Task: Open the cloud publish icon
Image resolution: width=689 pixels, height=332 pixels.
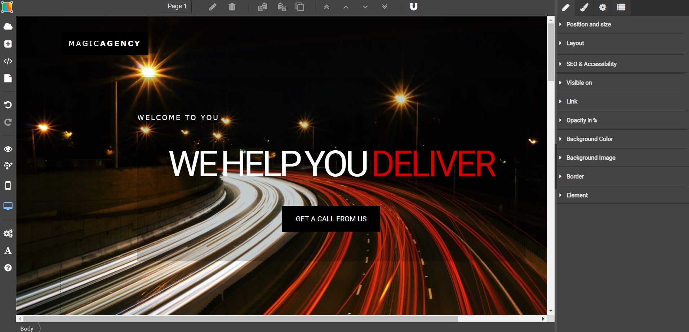Action: click(x=8, y=26)
